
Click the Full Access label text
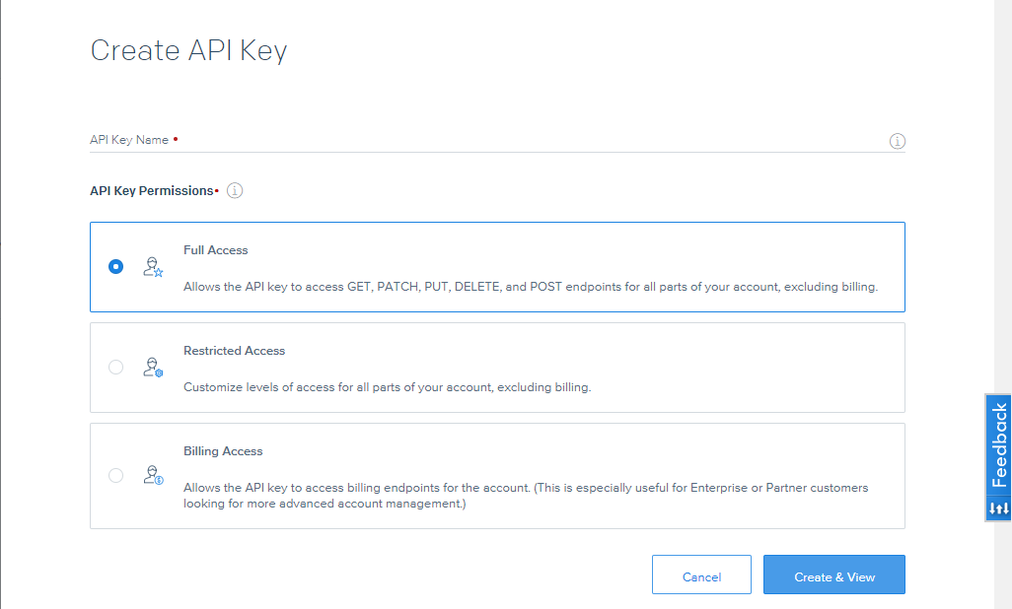215,249
